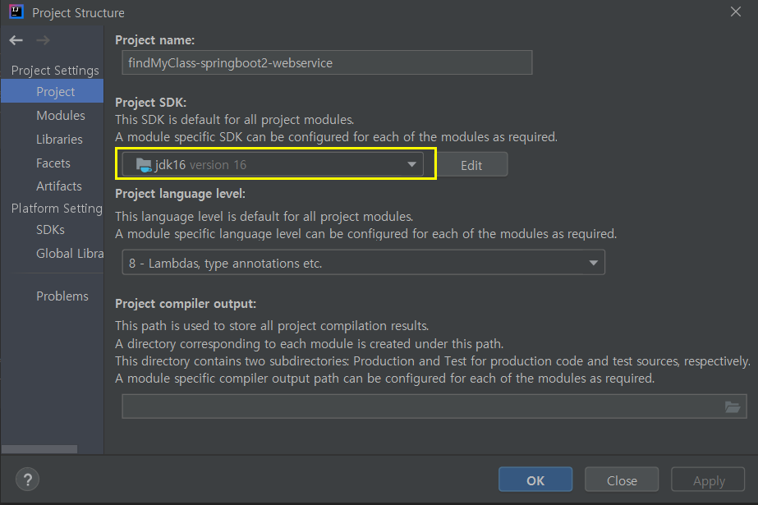Open the Project SDK jdk16 dropdown

click(273, 164)
